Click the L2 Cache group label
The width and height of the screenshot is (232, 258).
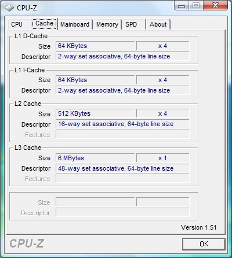pos(28,104)
